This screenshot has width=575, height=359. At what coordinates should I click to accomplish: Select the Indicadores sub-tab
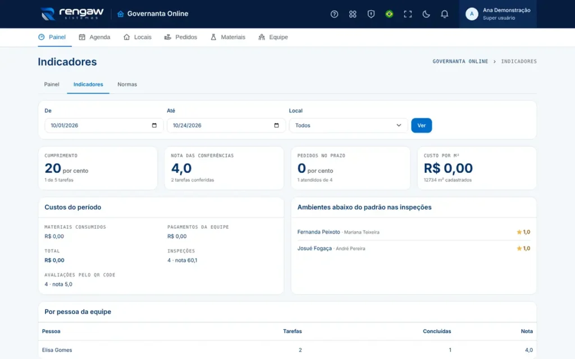(88, 84)
